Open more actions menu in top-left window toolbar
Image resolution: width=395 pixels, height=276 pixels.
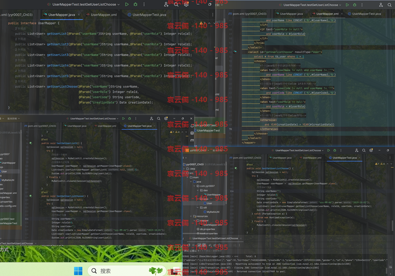coord(144,4)
